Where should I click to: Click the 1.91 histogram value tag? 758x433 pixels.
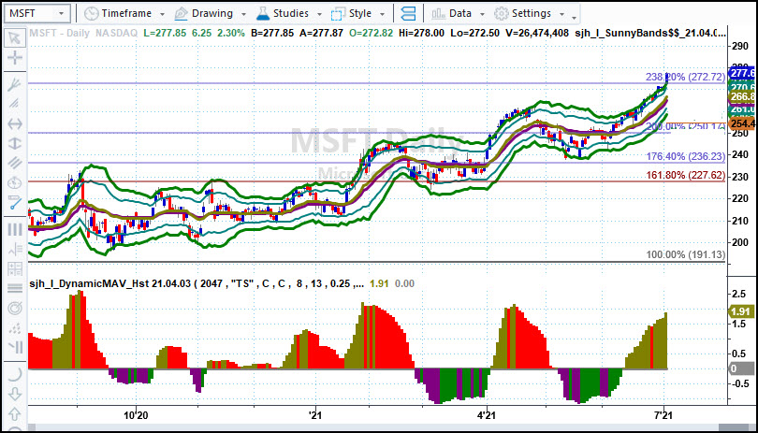click(741, 311)
